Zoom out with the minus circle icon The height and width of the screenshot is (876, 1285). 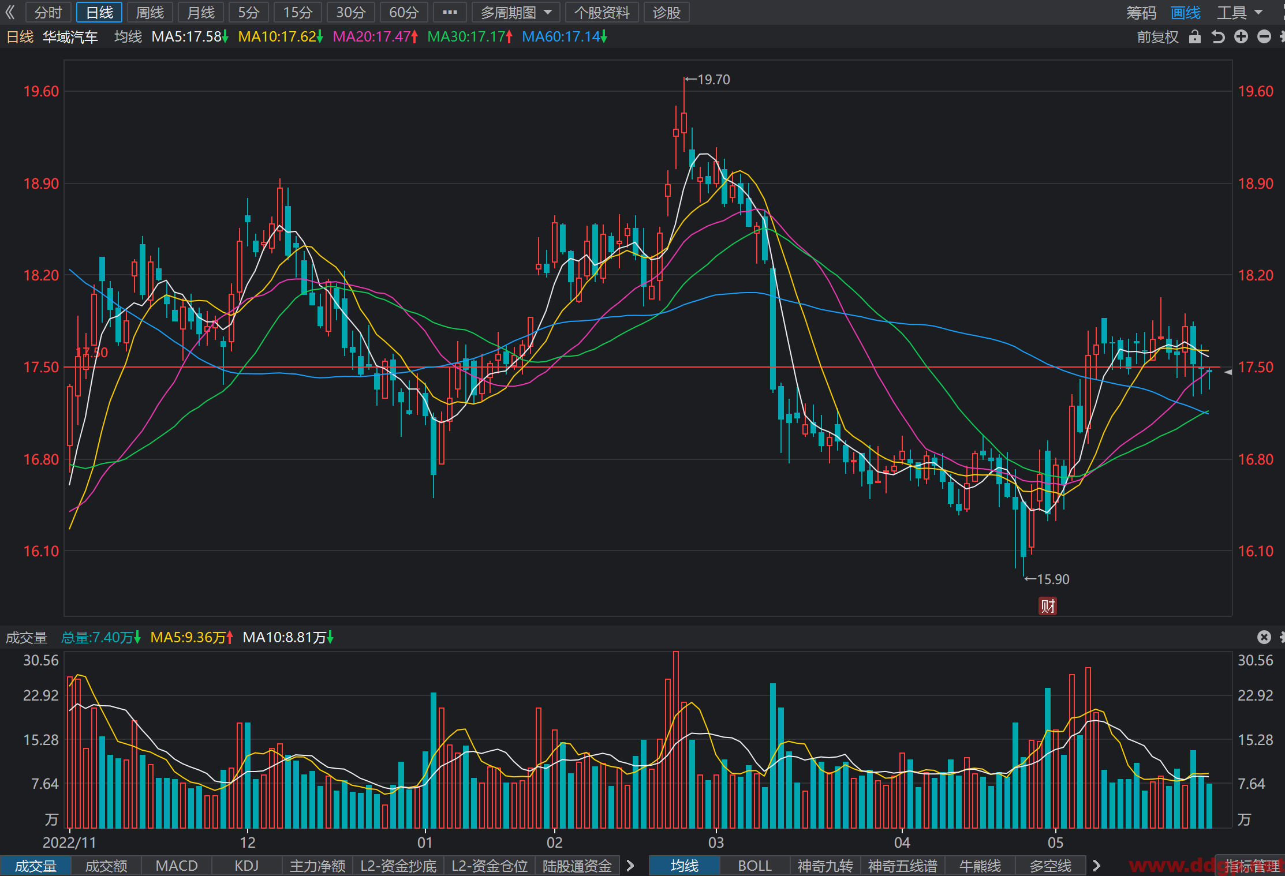pos(1264,37)
